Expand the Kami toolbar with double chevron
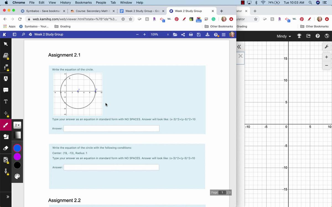332x207 pixels. pos(8,197)
